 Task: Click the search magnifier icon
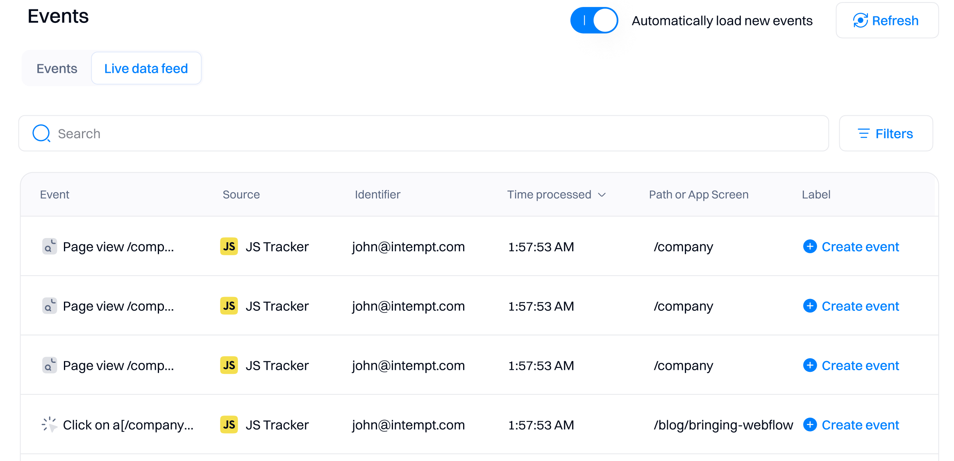click(41, 133)
